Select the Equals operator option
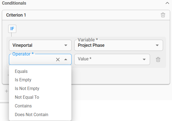Viewport: 172px width, 121px height. coord(21,71)
